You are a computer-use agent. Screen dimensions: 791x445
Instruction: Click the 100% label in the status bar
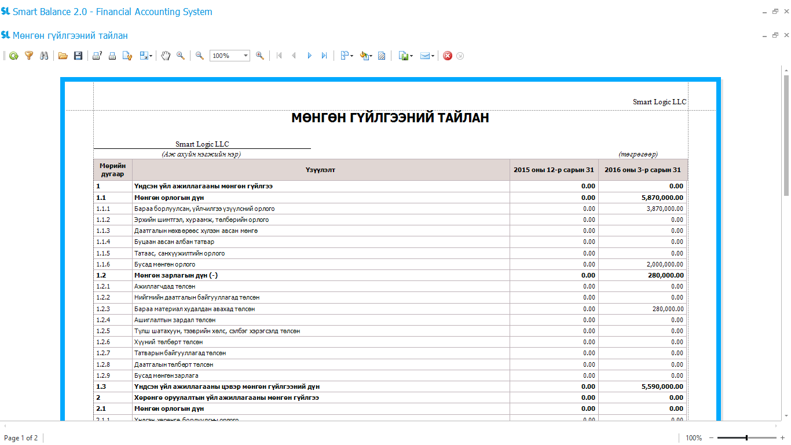[x=694, y=438]
